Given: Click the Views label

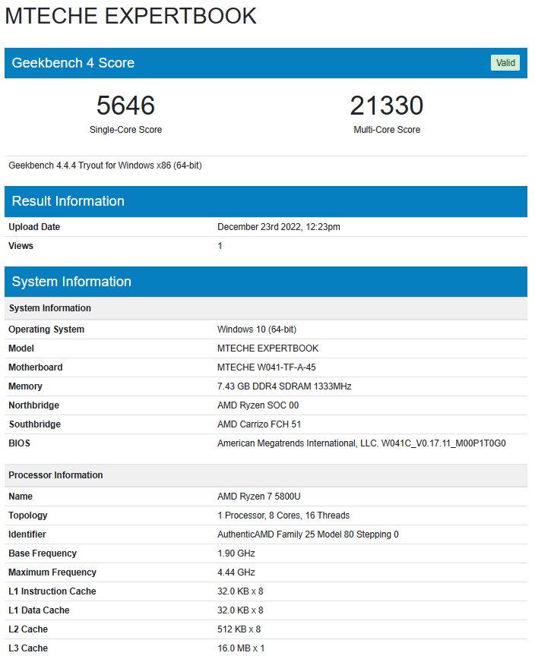Looking at the screenshot, I should (x=21, y=246).
